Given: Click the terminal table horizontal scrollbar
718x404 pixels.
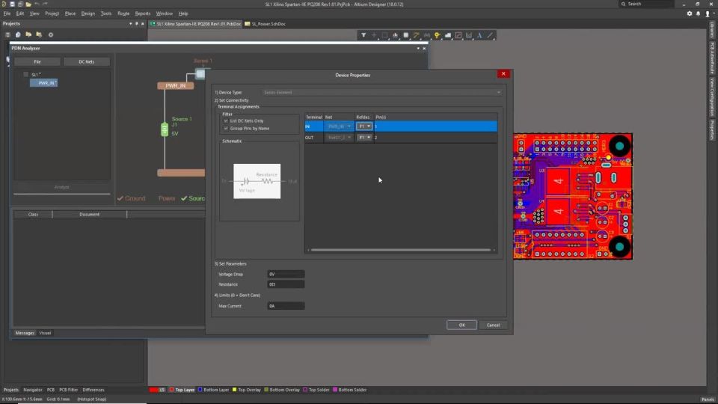Looking at the screenshot, I should pyautogui.click(x=401, y=250).
